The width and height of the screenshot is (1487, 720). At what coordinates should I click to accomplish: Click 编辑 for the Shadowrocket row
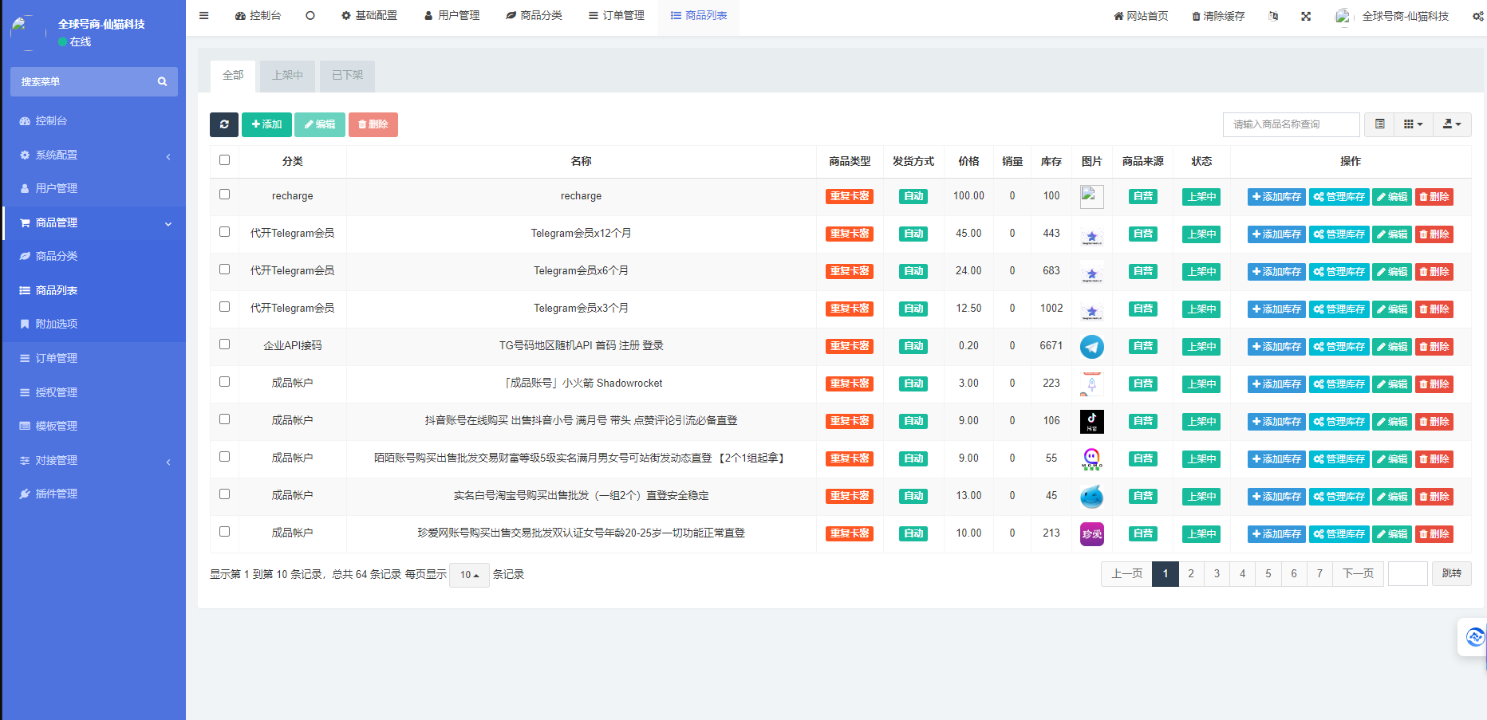[x=1392, y=384]
